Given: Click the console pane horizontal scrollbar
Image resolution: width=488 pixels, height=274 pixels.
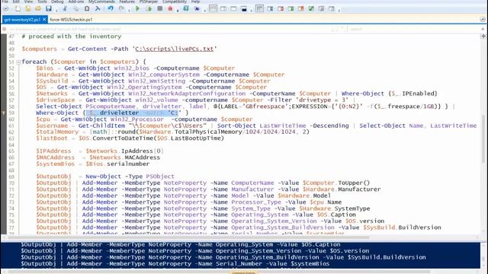Looking at the screenshot, I should tap(218, 272).
